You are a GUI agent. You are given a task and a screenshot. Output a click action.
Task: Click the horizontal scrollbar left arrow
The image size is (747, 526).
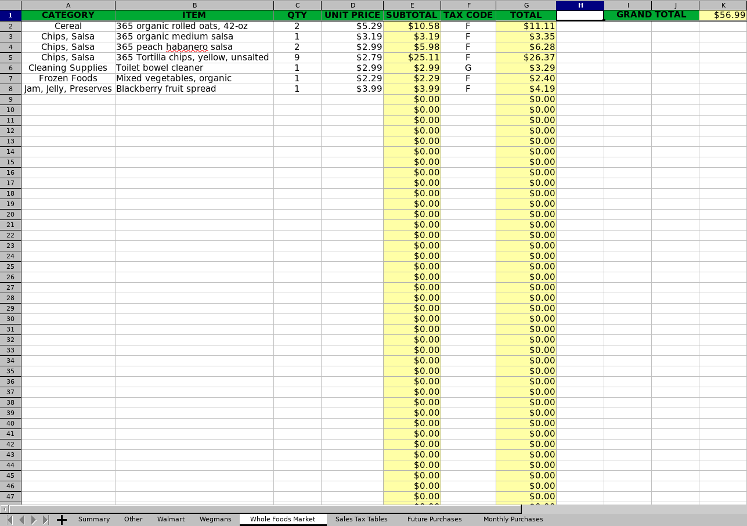point(4,509)
